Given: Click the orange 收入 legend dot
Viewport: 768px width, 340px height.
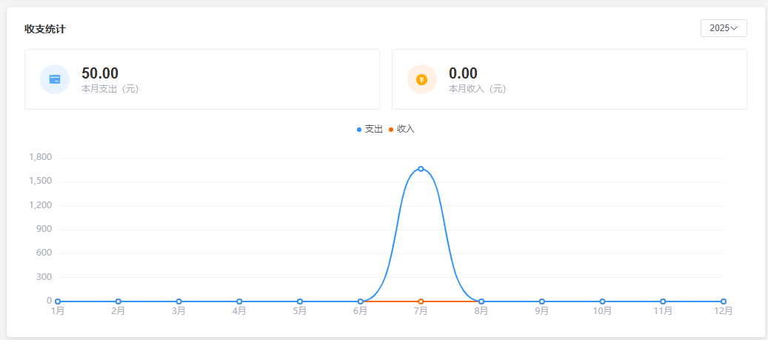Looking at the screenshot, I should point(391,130).
